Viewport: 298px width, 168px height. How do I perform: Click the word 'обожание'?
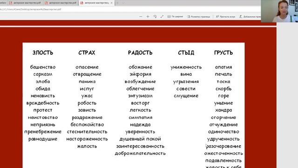click(140, 67)
